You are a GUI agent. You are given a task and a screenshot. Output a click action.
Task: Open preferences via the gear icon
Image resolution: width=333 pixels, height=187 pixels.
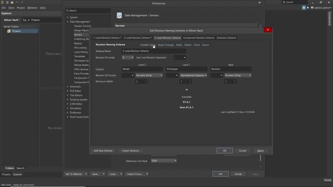click(x=304, y=8)
